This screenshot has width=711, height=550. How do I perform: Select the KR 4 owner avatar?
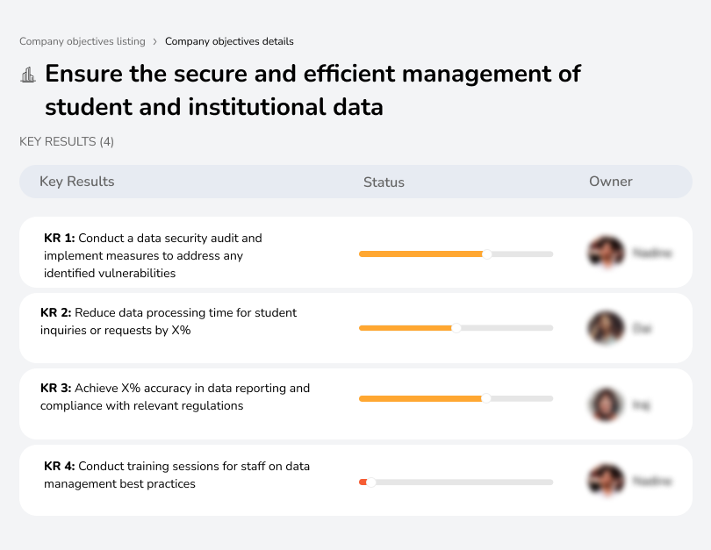[x=606, y=481]
